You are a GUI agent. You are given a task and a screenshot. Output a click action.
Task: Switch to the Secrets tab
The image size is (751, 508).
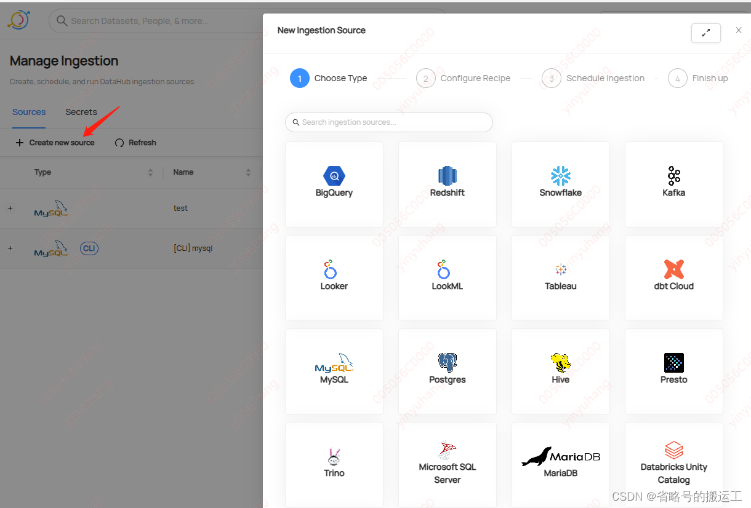coord(81,112)
